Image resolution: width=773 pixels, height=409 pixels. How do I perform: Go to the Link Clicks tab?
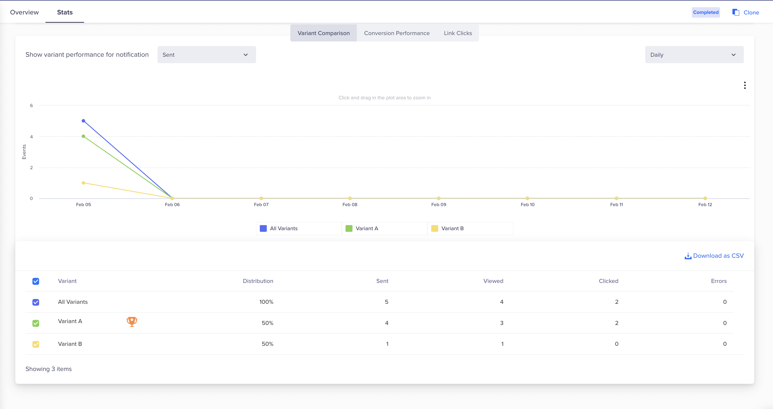pyautogui.click(x=458, y=33)
